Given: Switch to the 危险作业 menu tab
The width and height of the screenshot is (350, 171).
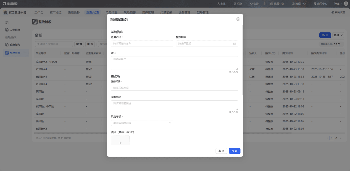Looking at the screenshot, I should (111, 12).
